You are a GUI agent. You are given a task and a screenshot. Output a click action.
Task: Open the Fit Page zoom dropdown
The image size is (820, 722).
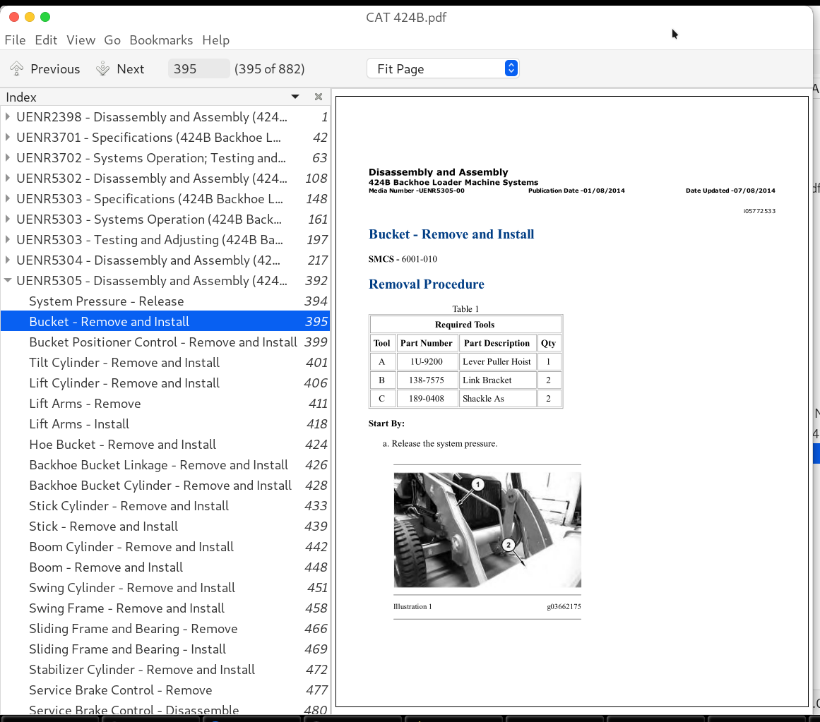click(438, 68)
